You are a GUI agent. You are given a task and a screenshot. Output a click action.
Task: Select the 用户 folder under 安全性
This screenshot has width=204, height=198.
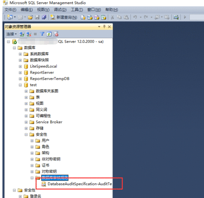pos(45,141)
